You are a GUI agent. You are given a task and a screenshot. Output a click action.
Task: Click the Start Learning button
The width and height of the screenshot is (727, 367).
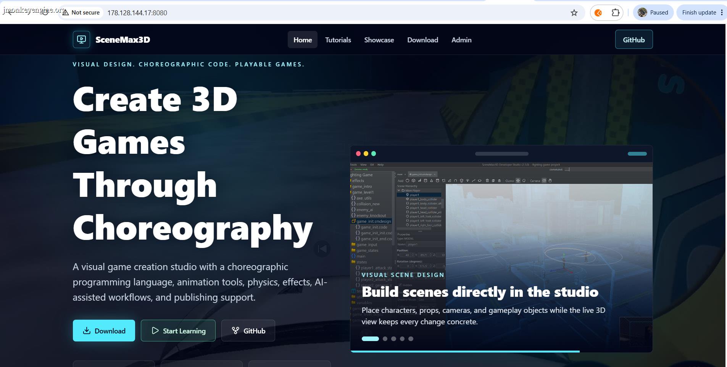click(x=178, y=330)
